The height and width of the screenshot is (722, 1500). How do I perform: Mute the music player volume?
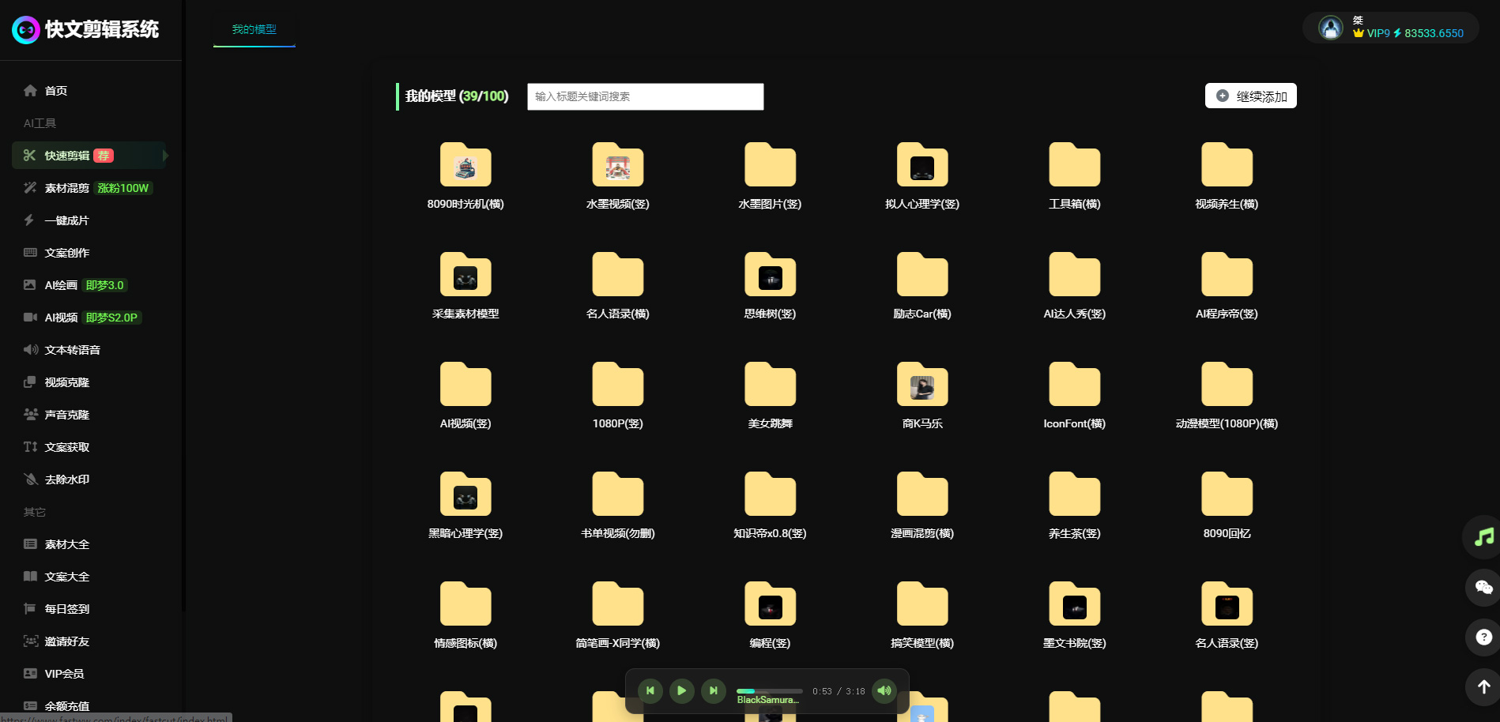(884, 690)
